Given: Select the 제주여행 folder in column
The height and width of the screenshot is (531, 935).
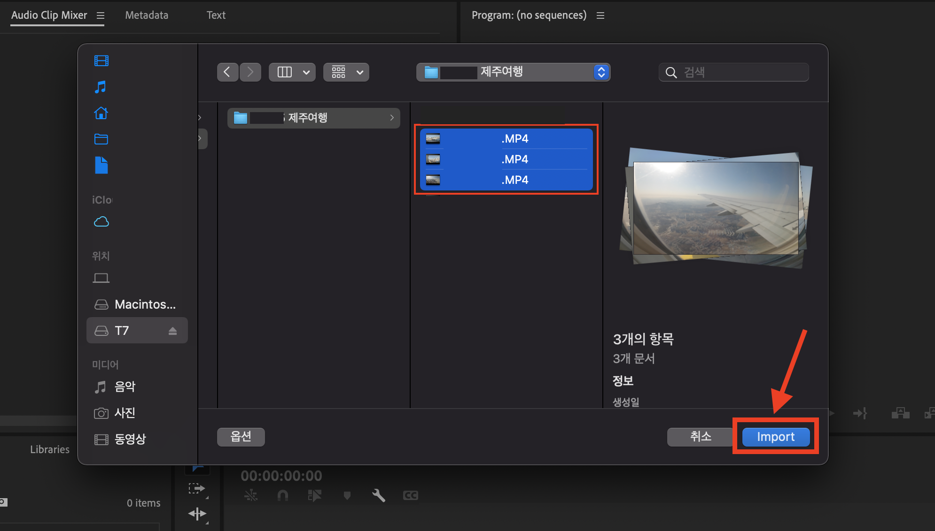Looking at the screenshot, I should point(313,118).
